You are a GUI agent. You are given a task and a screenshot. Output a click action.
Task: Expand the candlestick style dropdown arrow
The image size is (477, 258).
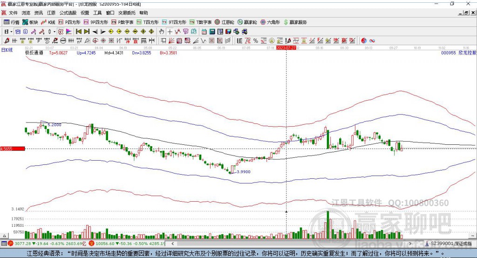click(x=55, y=32)
